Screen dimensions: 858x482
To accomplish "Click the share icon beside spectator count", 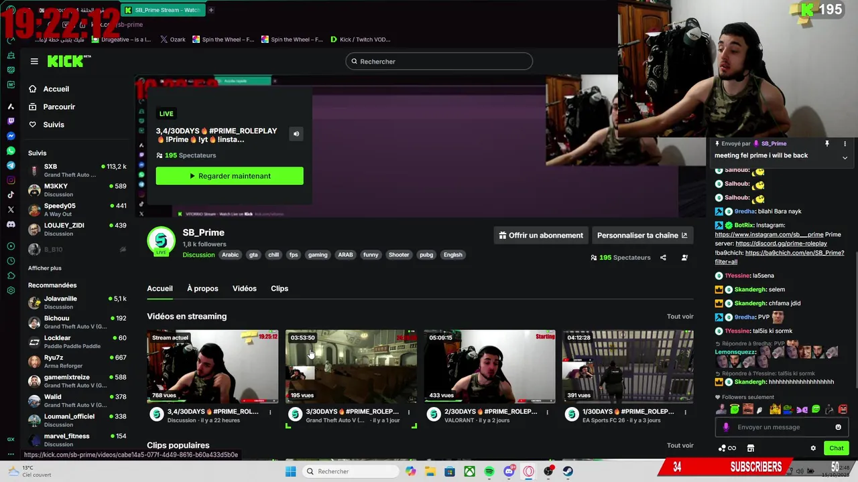I will point(663,258).
